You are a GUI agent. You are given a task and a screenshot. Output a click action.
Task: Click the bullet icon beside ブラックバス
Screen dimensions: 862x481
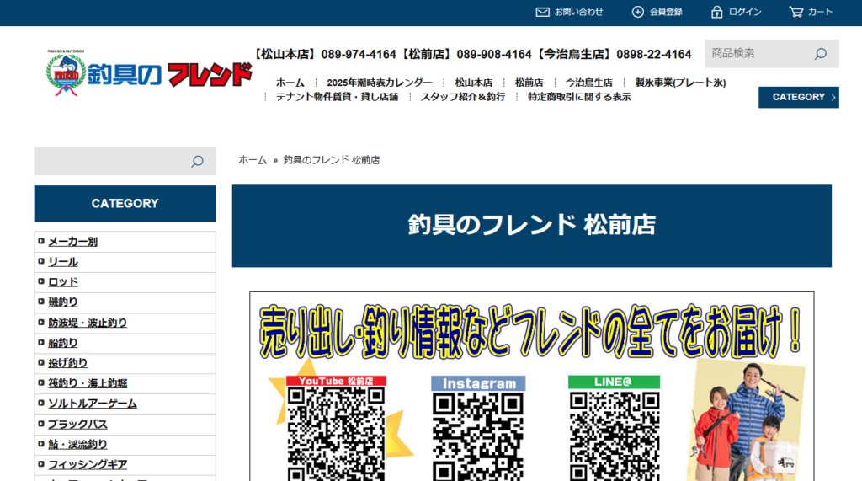point(41,424)
